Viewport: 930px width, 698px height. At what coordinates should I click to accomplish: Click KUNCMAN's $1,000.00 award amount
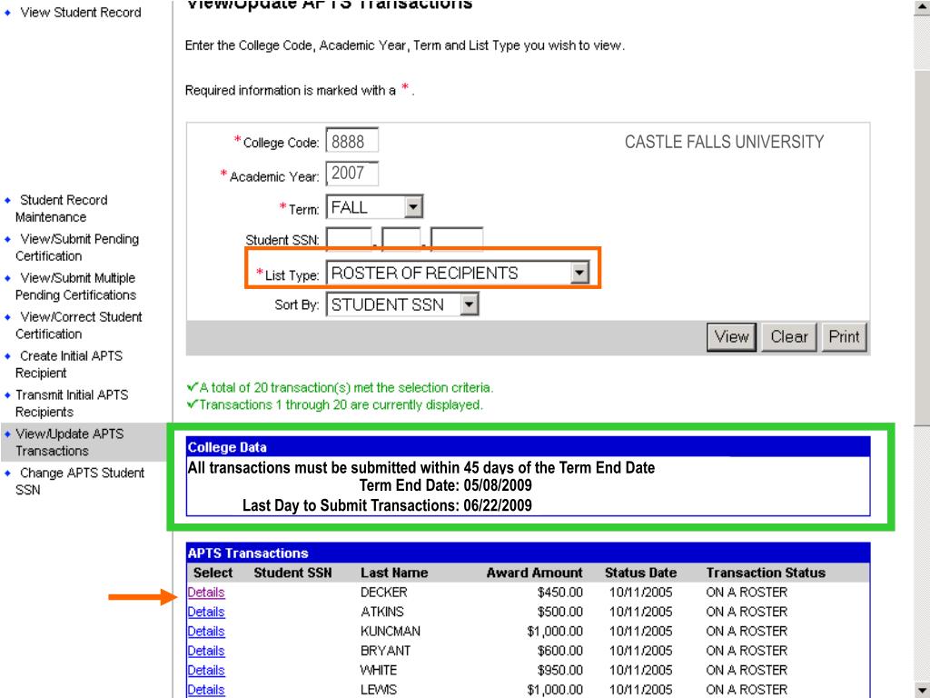(555, 632)
